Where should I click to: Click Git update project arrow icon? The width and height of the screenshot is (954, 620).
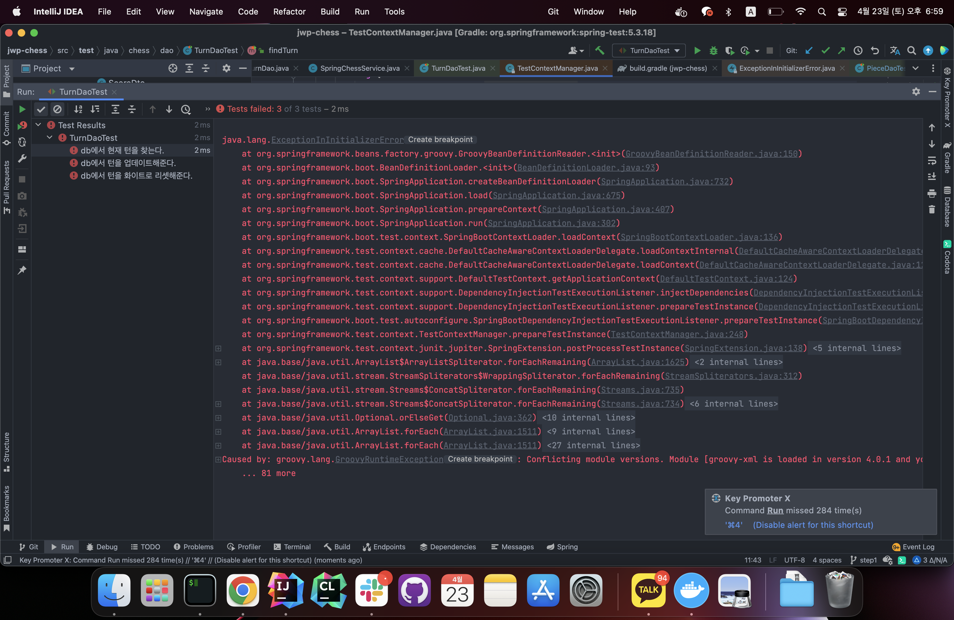pyautogui.click(x=809, y=51)
